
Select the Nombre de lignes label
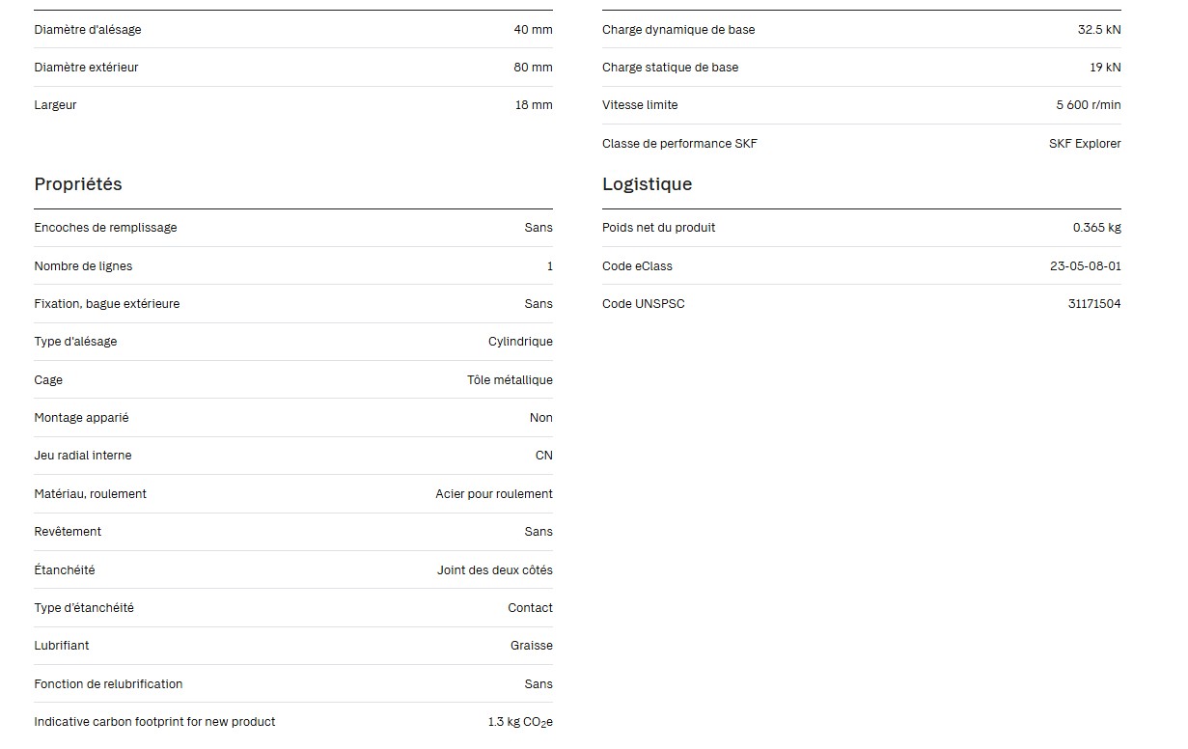[x=83, y=266]
